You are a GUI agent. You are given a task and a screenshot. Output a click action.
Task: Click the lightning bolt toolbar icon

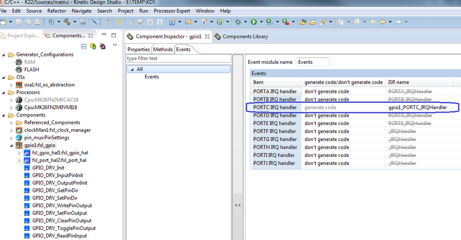119,22
